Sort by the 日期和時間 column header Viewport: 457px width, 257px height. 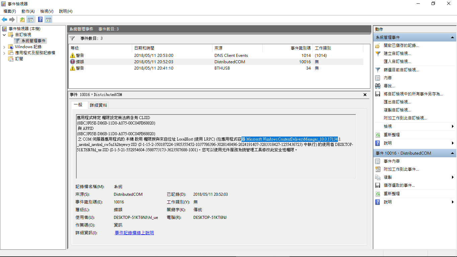[172, 48]
